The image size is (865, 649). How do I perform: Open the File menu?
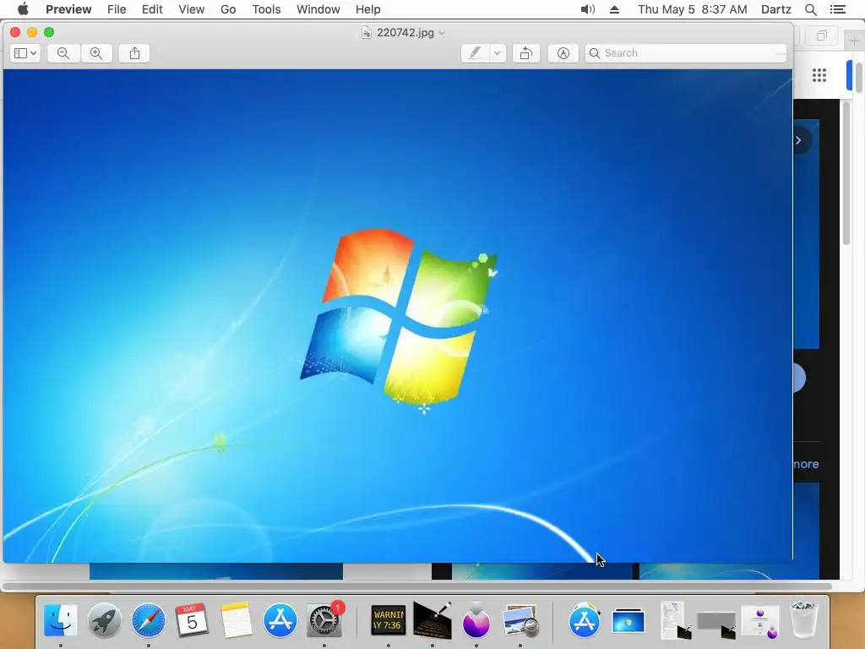(x=117, y=9)
